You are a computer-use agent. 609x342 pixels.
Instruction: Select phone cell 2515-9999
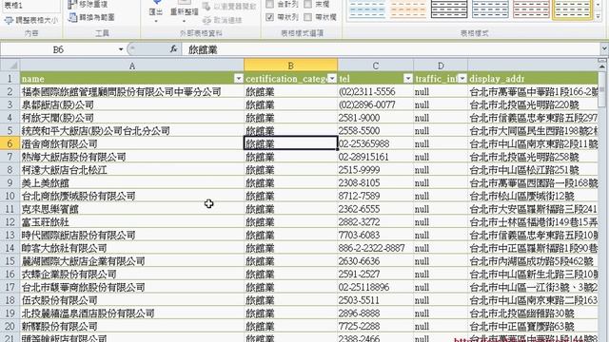coord(376,170)
